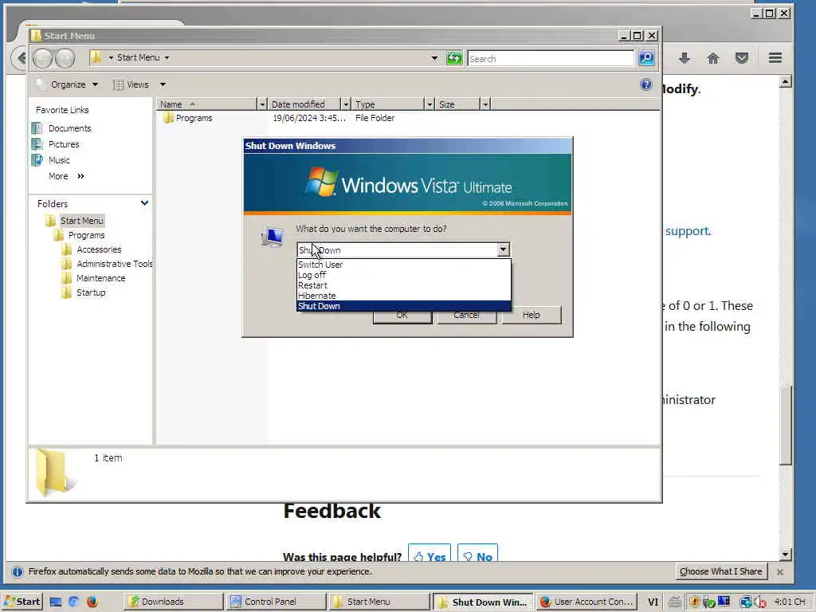Sort by Name column header

(207, 104)
